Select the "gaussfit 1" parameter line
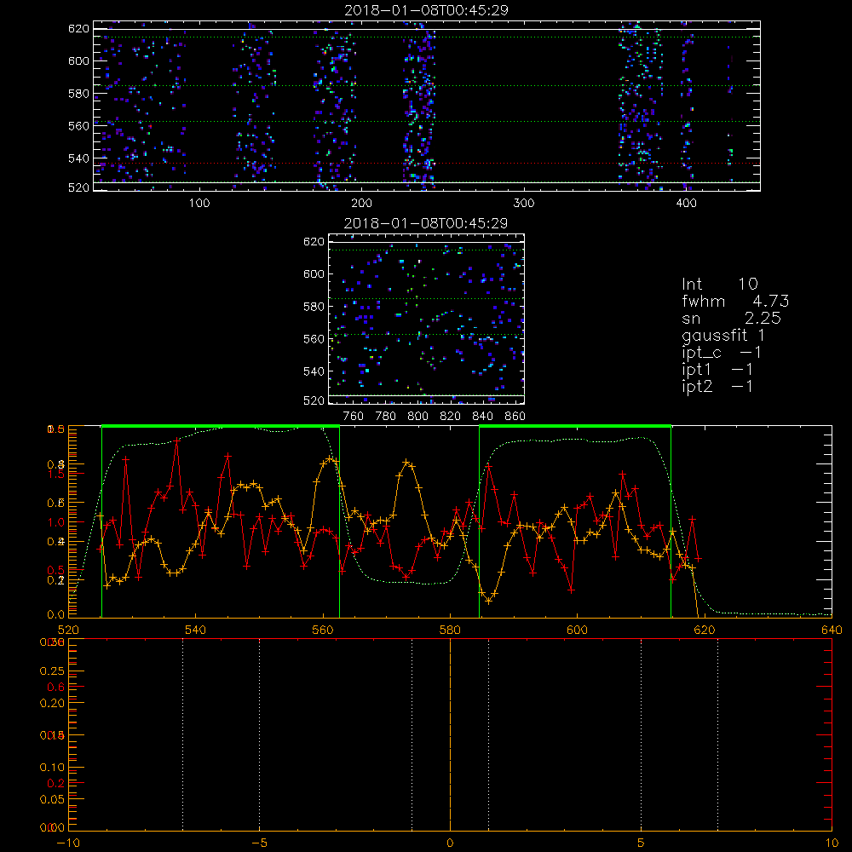Image resolution: width=852 pixels, height=852 pixels. click(723, 335)
